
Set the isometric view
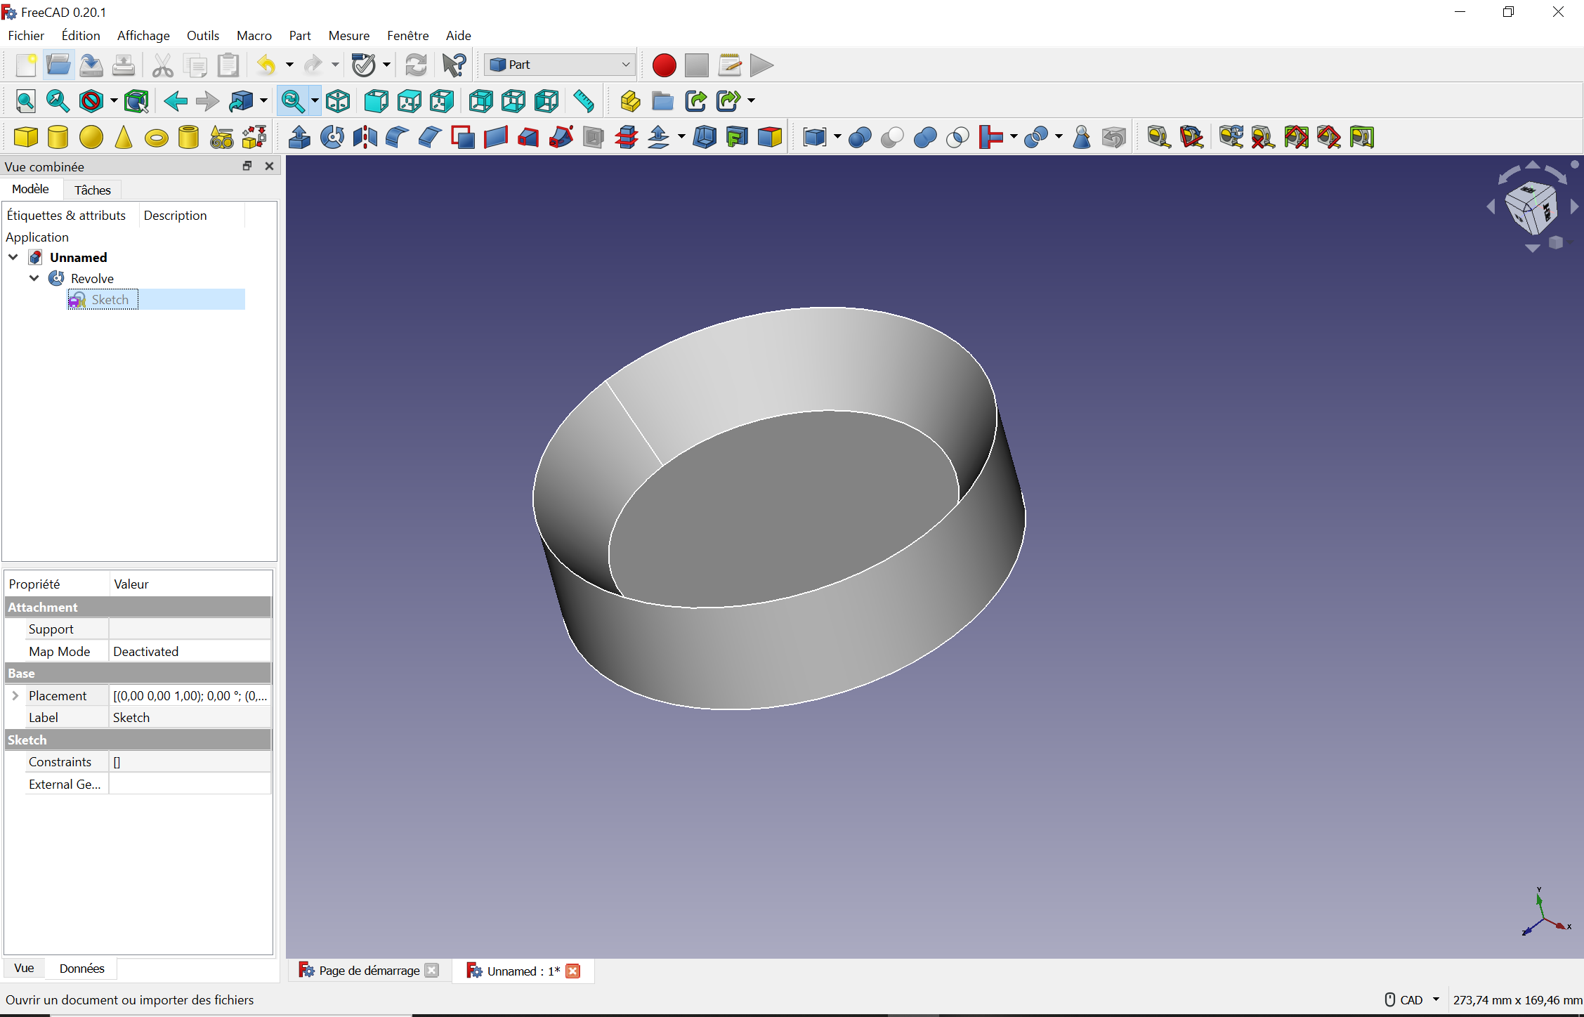point(338,101)
